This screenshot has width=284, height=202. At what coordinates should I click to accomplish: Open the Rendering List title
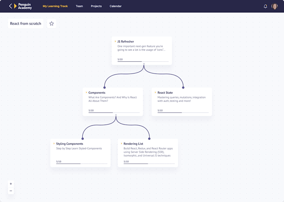click(x=133, y=144)
